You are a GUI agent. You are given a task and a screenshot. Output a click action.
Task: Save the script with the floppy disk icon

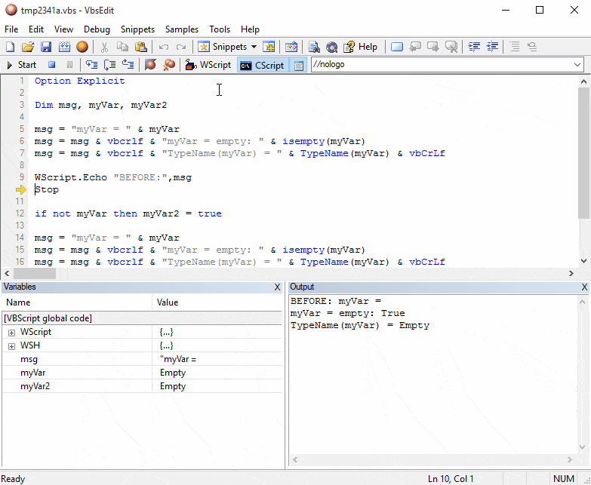46,47
